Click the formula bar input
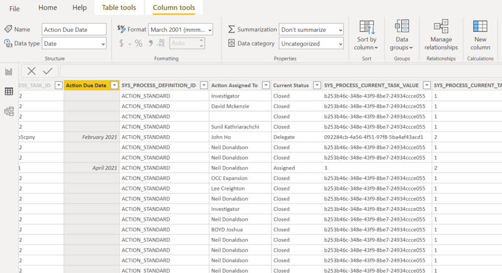 (281, 71)
